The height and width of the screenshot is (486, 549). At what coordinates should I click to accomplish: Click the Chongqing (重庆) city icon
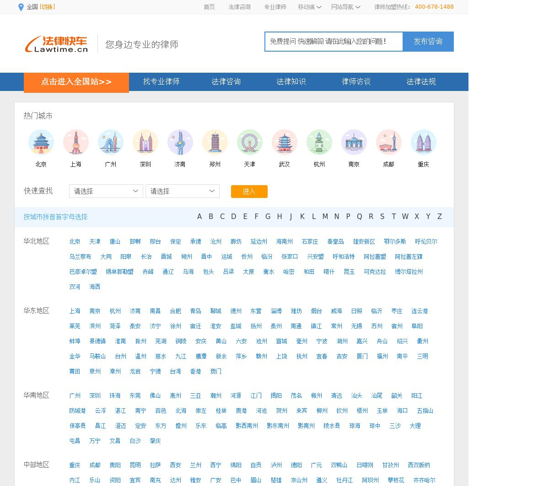(424, 142)
